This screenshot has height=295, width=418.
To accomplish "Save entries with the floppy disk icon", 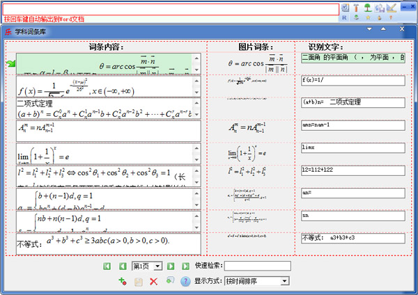I will pos(138,282).
